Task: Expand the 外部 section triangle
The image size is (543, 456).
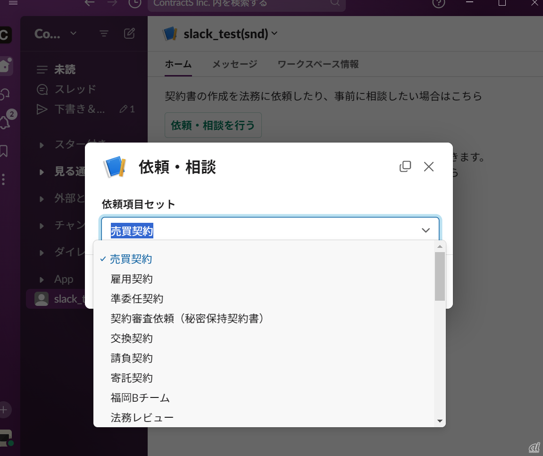Action: [x=42, y=199]
